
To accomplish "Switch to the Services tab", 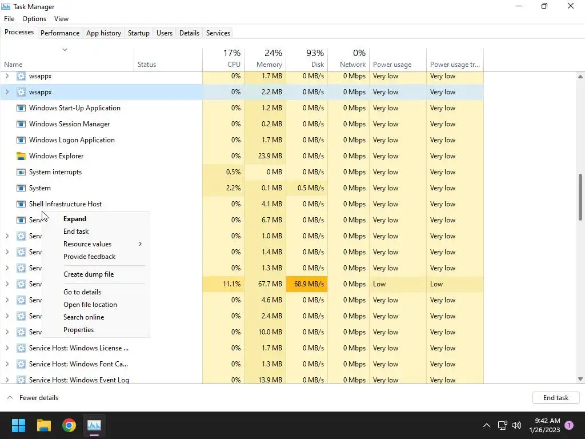I will click(218, 33).
